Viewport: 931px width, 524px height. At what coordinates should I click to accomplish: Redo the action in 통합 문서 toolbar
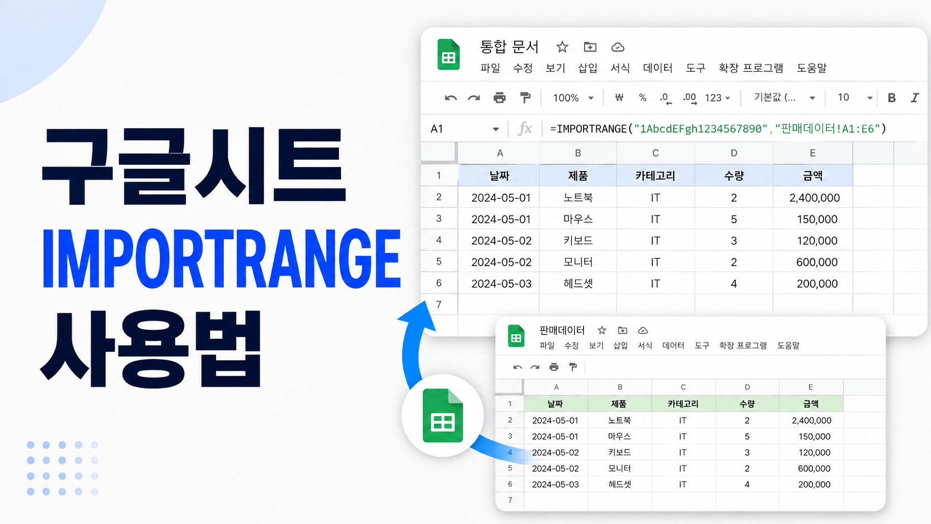(474, 98)
